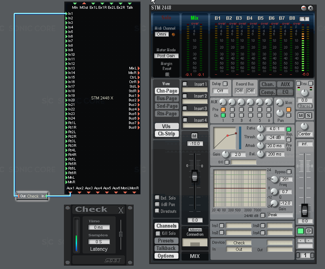The height and width of the screenshot is (269, 325).
Task: Click the EQ Gain knob
Action: tap(274, 203)
